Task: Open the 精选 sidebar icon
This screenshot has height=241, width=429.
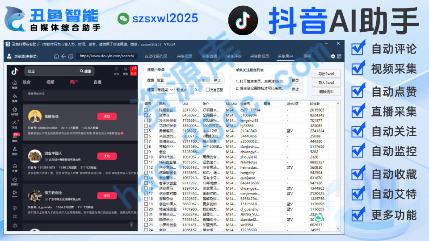Action: 15,84
